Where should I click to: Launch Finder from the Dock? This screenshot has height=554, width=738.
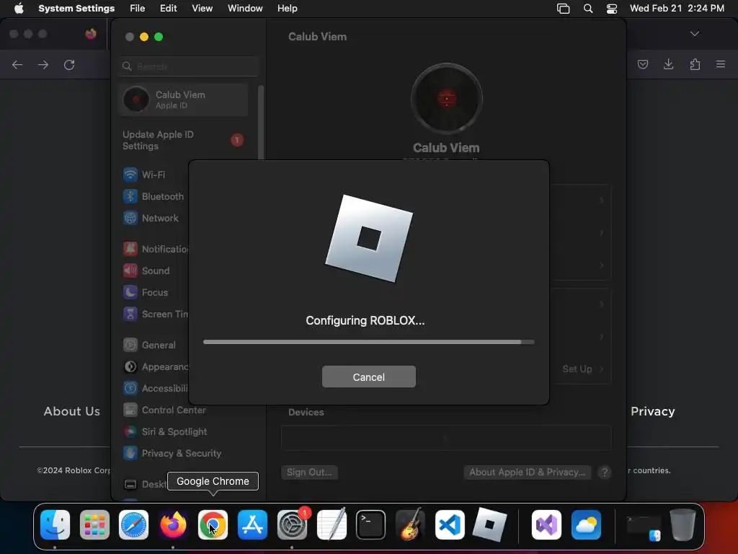point(55,525)
